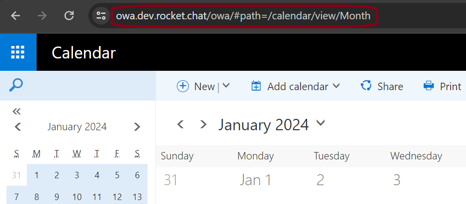Select January 10 in mini calendar

pyautogui.click(x=77, y=197)
